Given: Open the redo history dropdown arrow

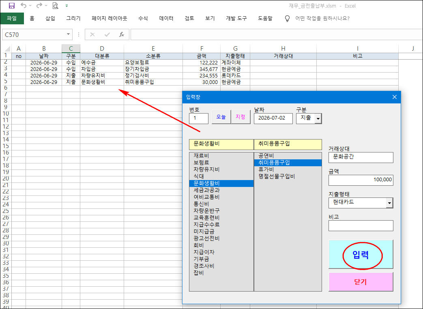Looking at the screenshot, I should 46,6.
